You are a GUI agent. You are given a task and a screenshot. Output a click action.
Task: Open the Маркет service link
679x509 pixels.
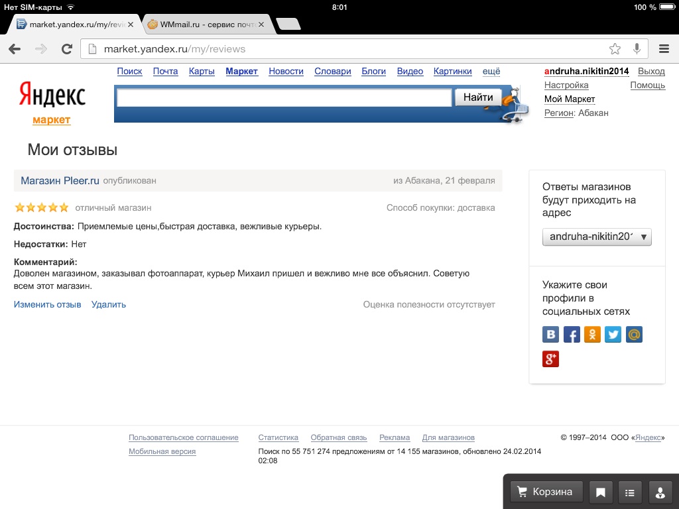[241, 72]
